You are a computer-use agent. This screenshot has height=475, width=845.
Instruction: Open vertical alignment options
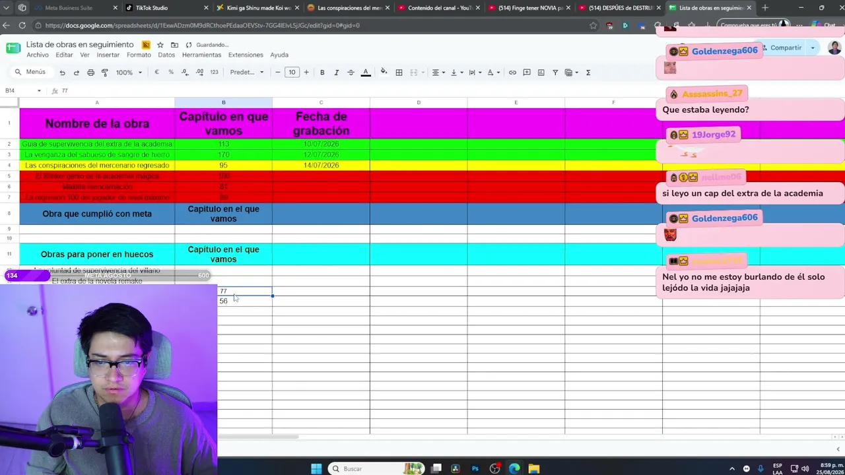[456, 73]
